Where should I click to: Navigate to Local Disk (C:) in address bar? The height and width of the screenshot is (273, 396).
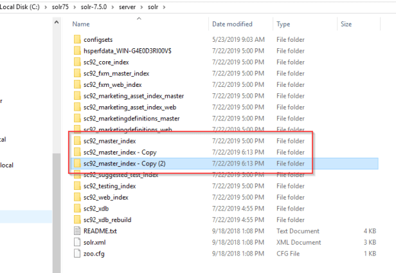click(22, 6)
